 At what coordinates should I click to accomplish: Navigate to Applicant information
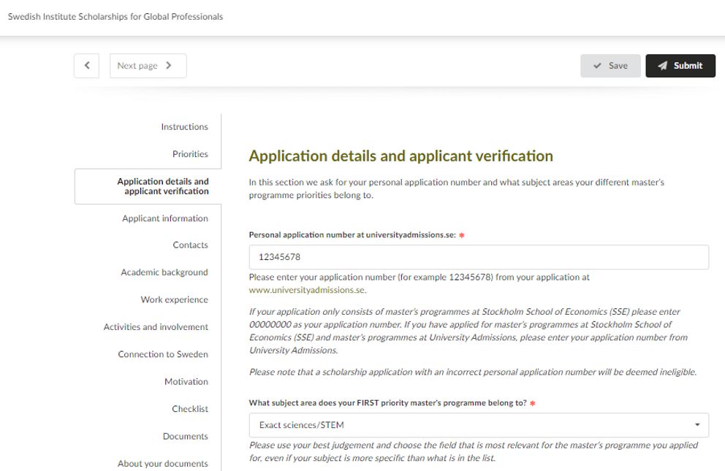[165, 218]
